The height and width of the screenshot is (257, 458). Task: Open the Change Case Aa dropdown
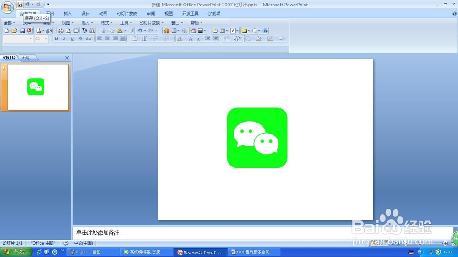click(x=88, y=38)
